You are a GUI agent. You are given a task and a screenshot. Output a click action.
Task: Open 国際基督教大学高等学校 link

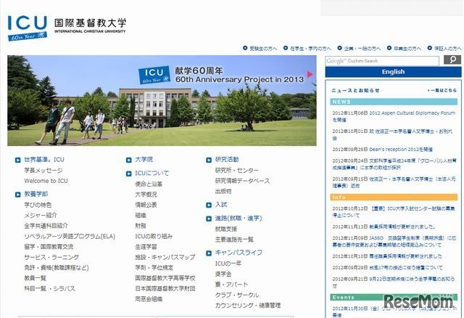pos(165,278)
